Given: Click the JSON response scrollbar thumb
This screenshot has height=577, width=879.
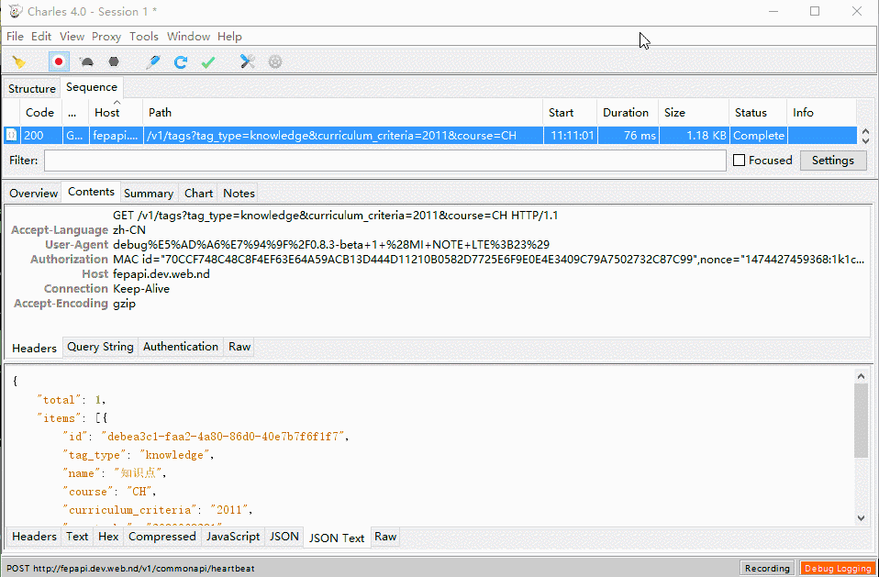Looking at the screenshot, I should click(861, 421).
